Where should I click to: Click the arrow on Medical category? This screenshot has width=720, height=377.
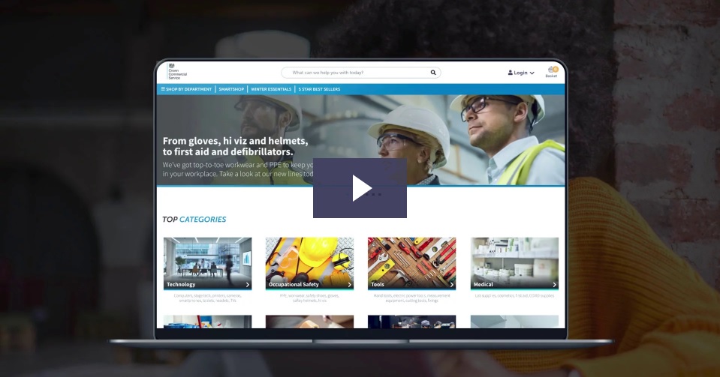555,285
